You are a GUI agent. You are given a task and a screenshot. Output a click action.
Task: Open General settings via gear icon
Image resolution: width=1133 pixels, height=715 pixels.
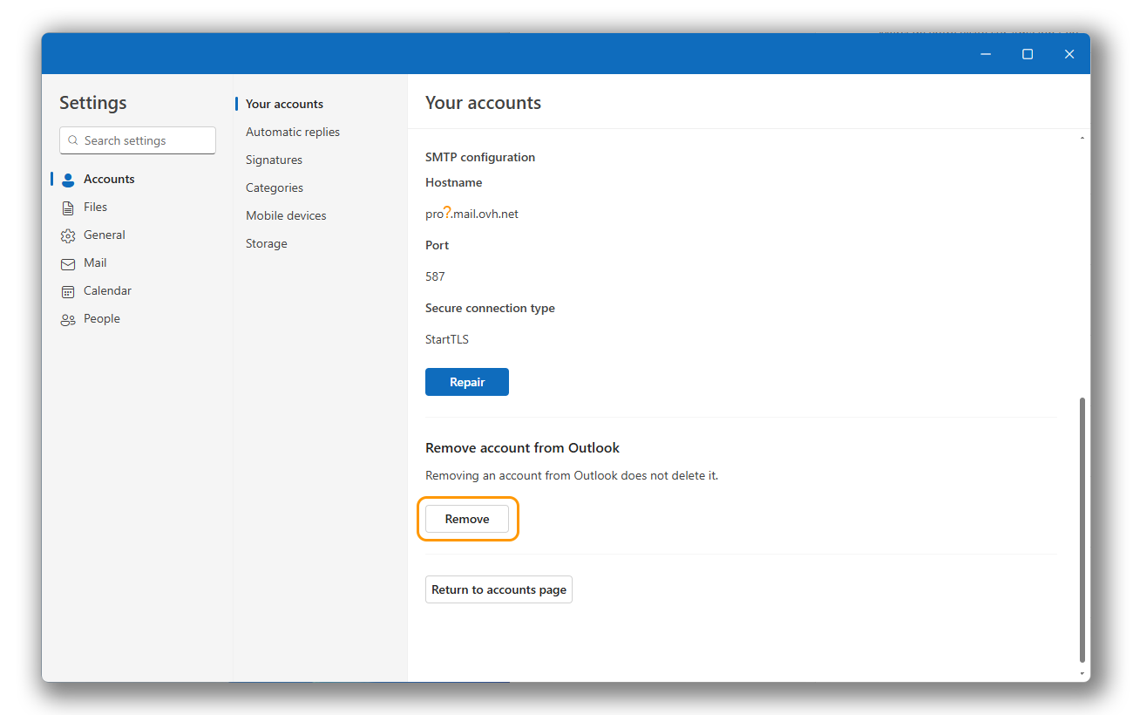click(68, 235)
